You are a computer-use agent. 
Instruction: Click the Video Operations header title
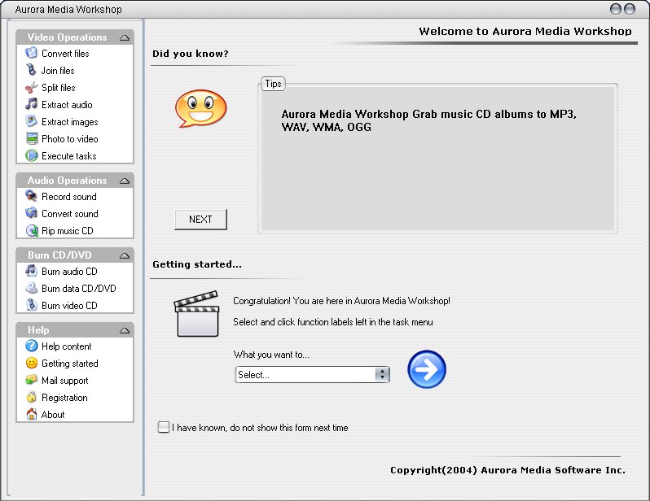tap(67, 37)
